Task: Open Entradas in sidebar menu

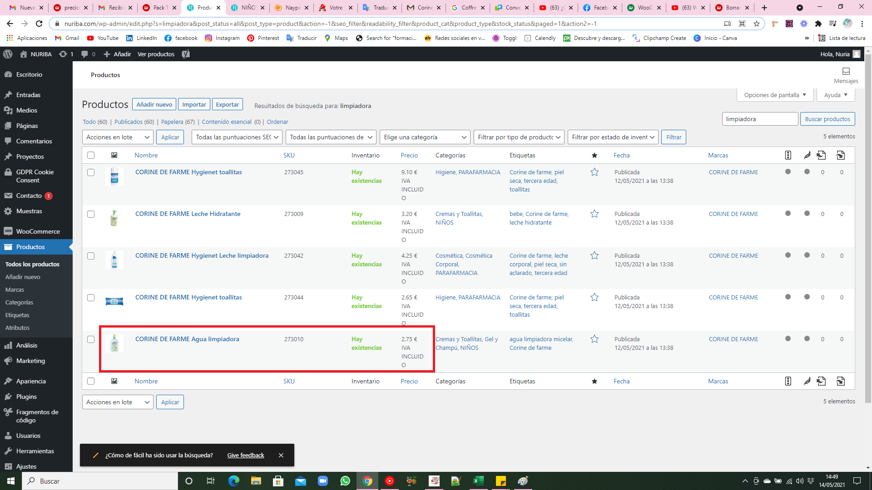Action: (36, 95)
